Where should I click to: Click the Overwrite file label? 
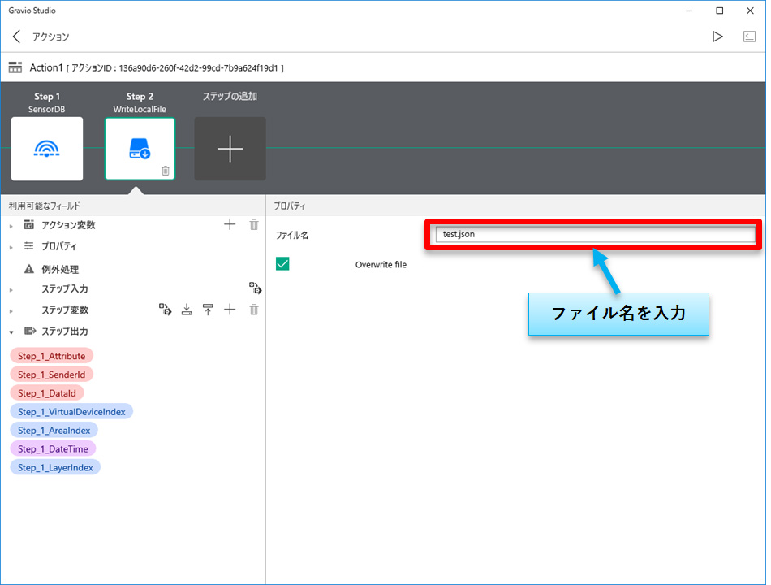tap(381, 264)
